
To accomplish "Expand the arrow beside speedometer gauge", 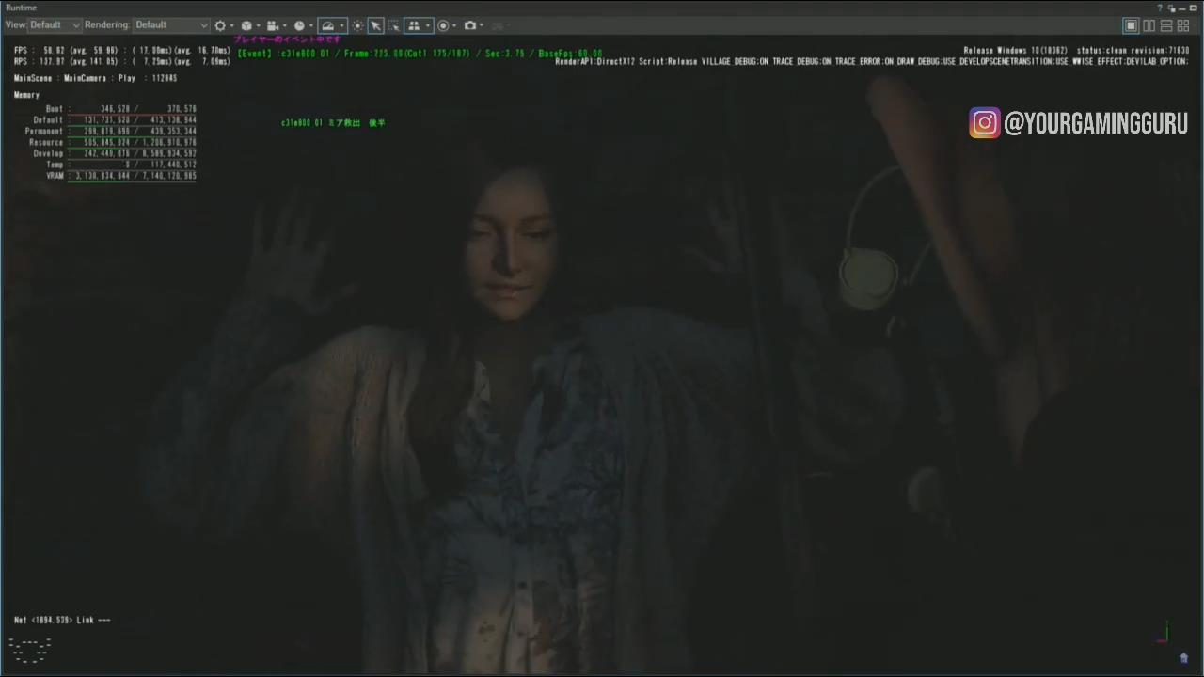I will [341, 25].
